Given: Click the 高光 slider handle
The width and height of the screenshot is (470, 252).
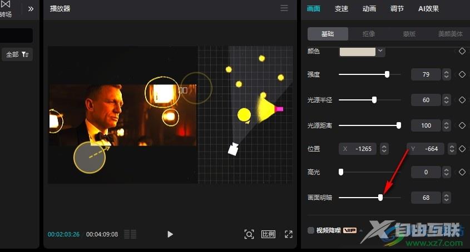Looking at the screenshot, I should pos(341,172).
